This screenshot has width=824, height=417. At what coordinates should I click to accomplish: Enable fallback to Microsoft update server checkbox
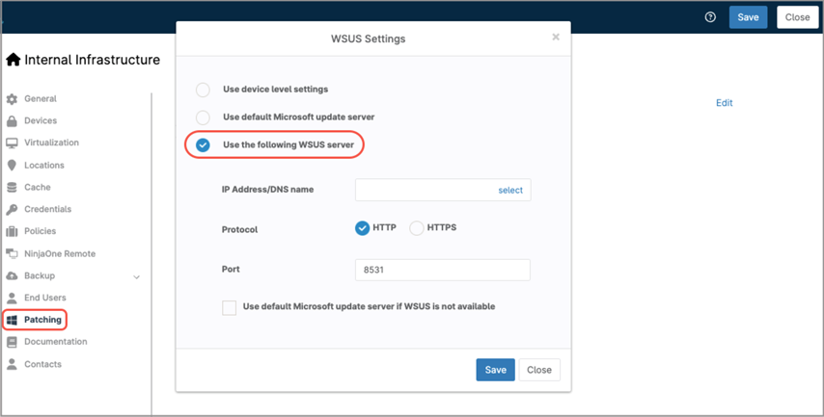229,307
